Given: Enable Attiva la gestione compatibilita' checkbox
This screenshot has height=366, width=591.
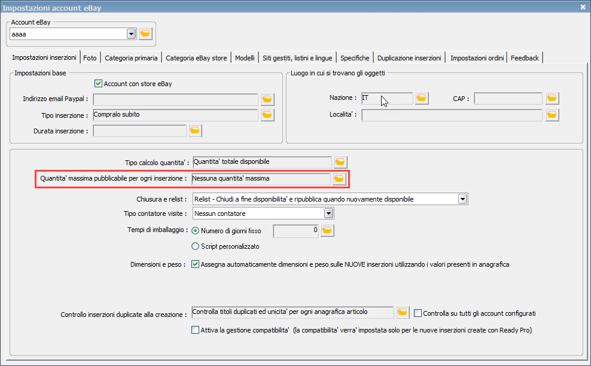Looking at the screenshot, I should tap(195, 330).
